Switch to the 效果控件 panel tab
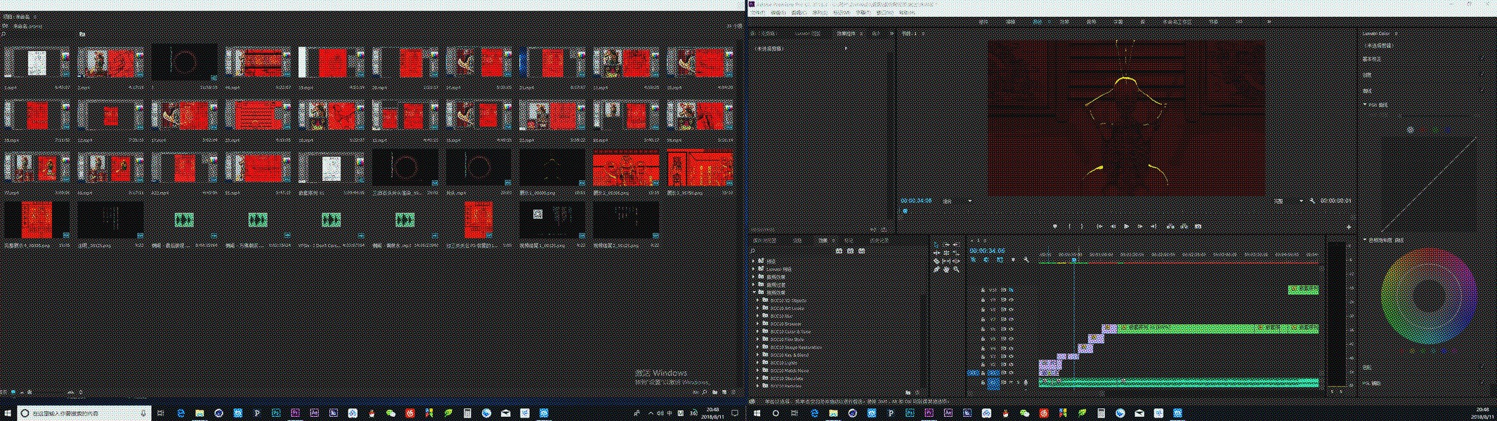Screen dimensions: 1497x421 (846, 33)
